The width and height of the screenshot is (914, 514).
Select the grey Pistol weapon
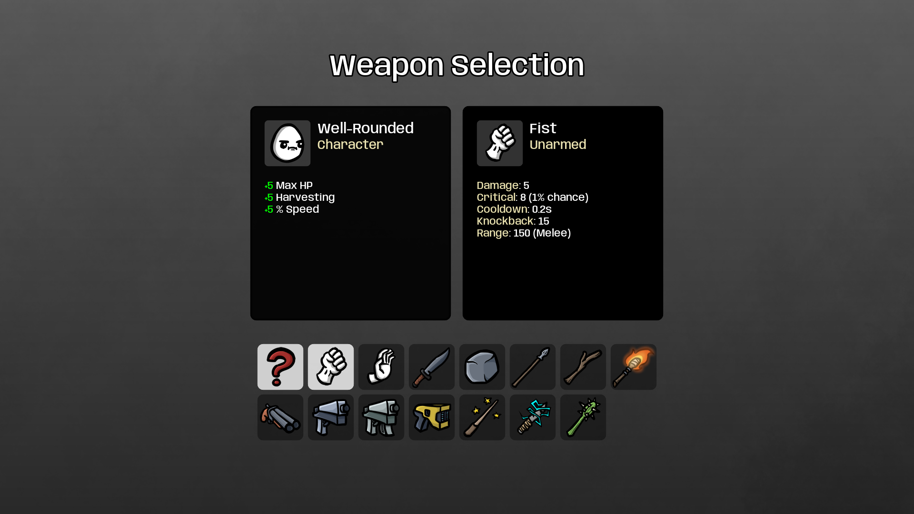coord(331,417)
